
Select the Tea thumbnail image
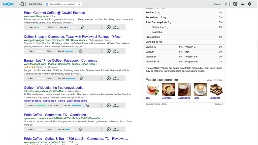[x=152, y=90]
